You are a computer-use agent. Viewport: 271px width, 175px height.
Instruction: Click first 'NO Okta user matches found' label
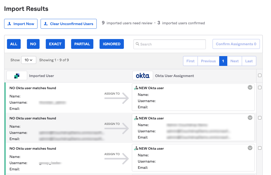click(33, 88)
